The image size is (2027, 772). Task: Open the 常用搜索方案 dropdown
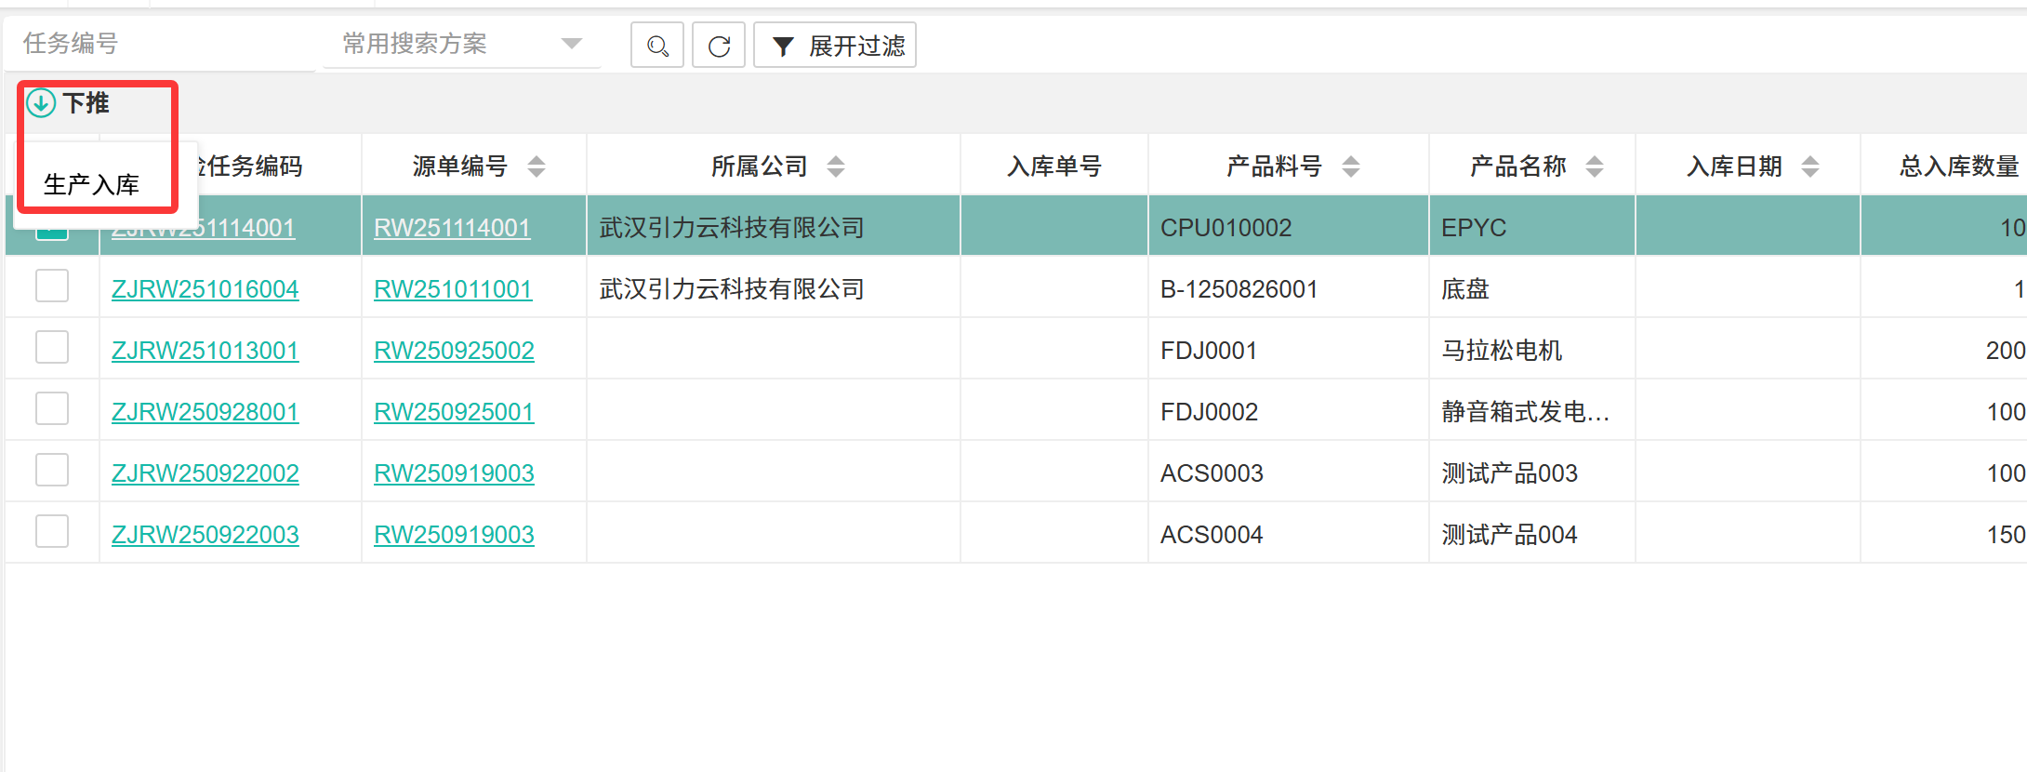coord(461,44)
